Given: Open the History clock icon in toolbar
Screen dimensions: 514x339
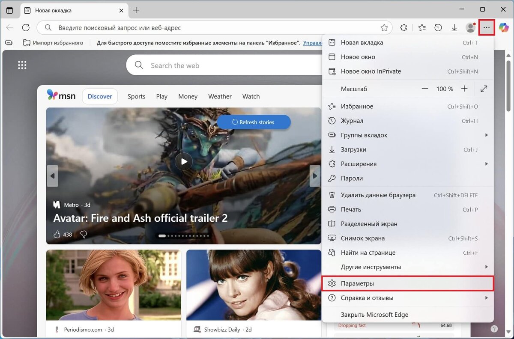Looking at the screenshot, I should pos(438,28).
